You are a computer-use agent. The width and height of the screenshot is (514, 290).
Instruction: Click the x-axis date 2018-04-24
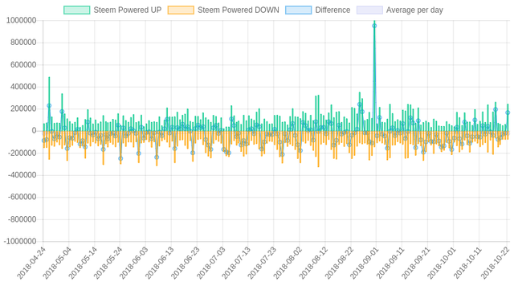(x=31, y=263)
